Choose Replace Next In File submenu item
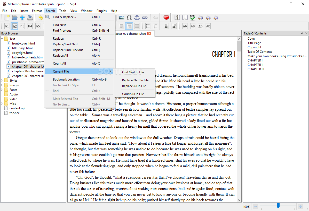This screenshot has width=309, height=211. coord(134,80)
